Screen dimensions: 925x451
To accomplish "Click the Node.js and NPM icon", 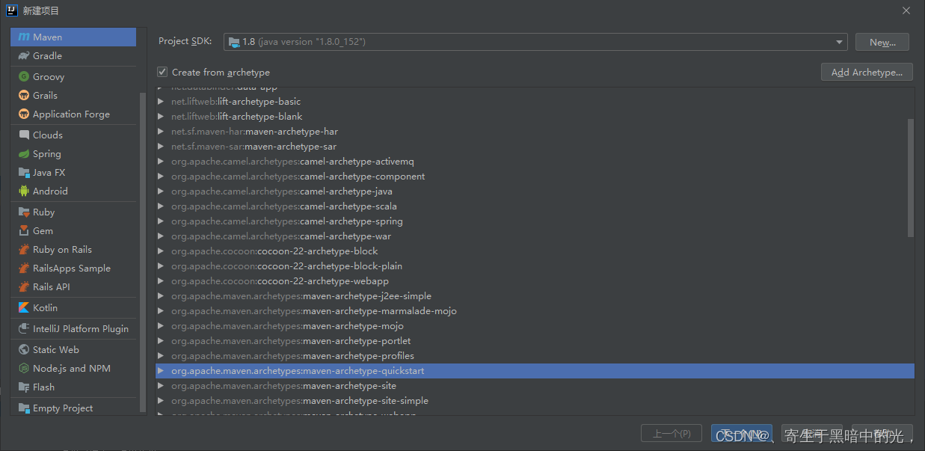I will point(24,368).
